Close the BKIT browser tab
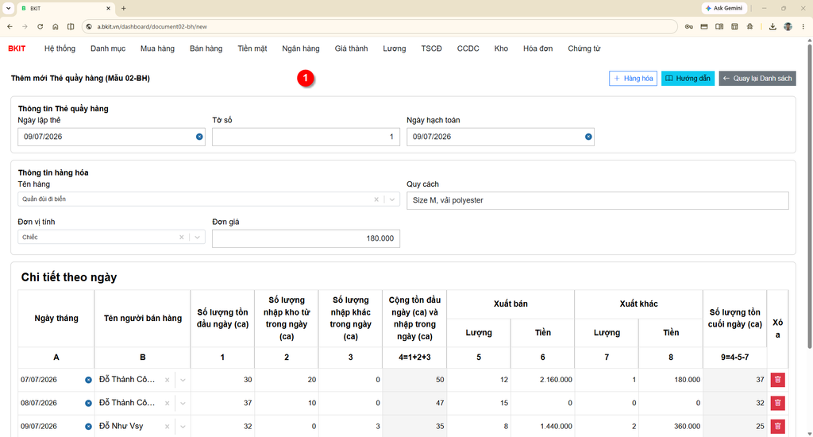Viewport: 813px width, 437px height. coord(108,8)
